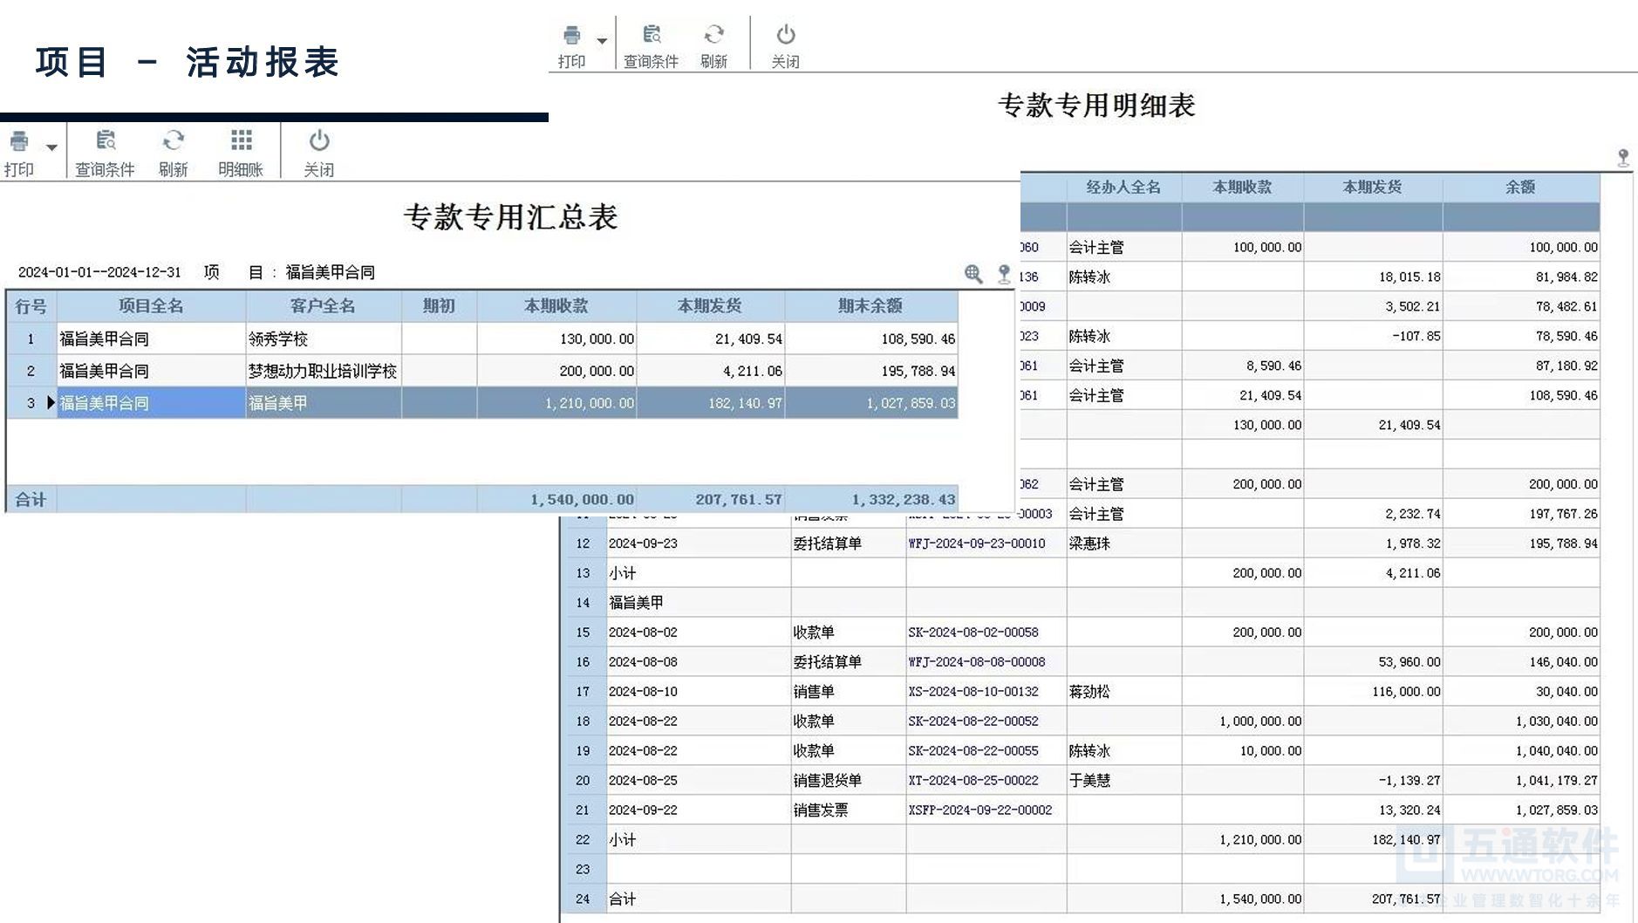Click the 项目全名 column header
Viewport: 1638px width, 923px height.
click(151, 306)
